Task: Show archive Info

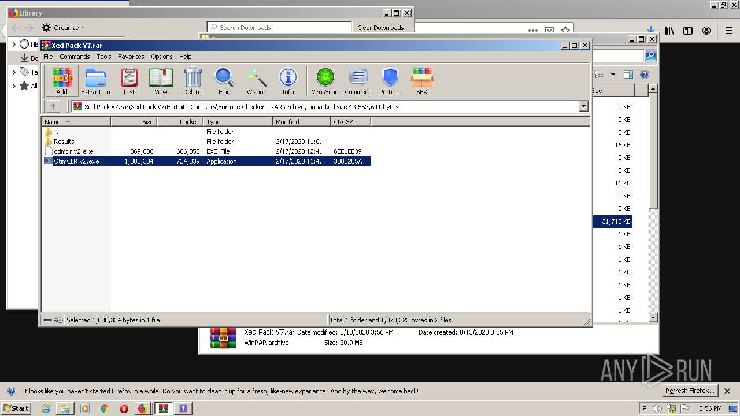Action: tap(288, 81)
